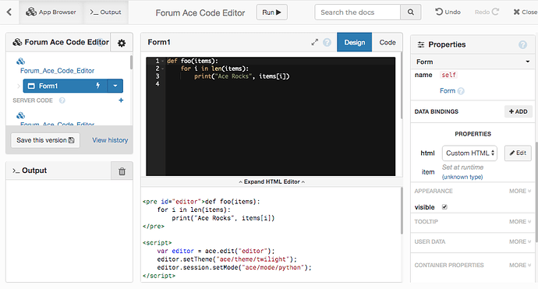The width and height of the screenshot is (538, 289).
Task: Click the search magnifier icon
Action: pyautogui.click(x=411, y=12)
